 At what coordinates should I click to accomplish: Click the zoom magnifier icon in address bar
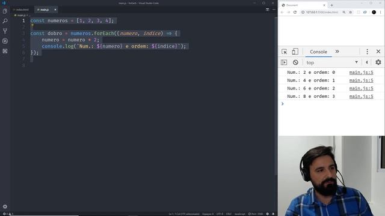(344, 12)
